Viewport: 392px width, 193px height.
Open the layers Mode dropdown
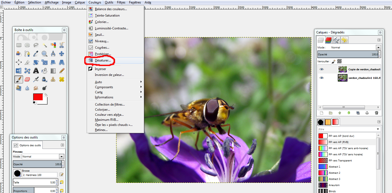pyautogui.click(x=378, y=47)
